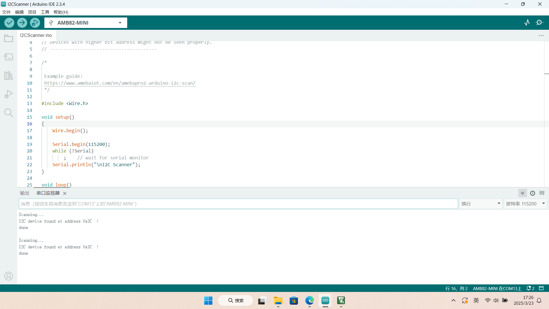Open the account profile icon in sidebar
Viewport: 549px width, 309px height.
pos(9,276)
